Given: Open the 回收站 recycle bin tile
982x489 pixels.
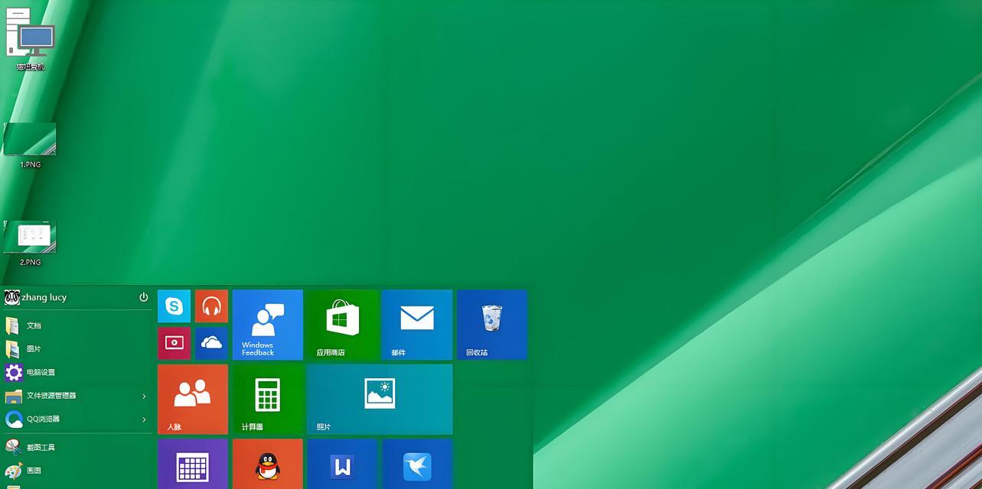Looking at the screenshot, I should [492, 325].
